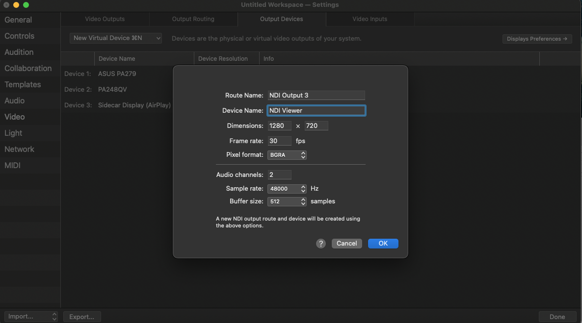This screenshot has width=582, height=323.
Task: Edit the Route Name field
Action: pyautogui.click(x=316, y=95)
